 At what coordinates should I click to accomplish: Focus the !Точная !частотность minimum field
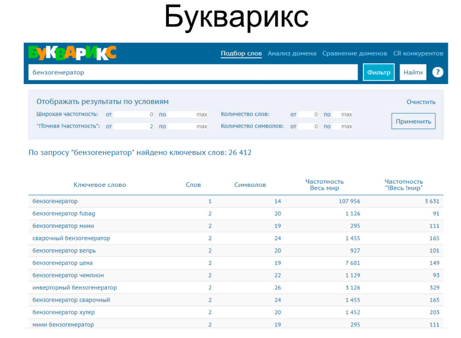pyautogui.click(x=134, y=126)
